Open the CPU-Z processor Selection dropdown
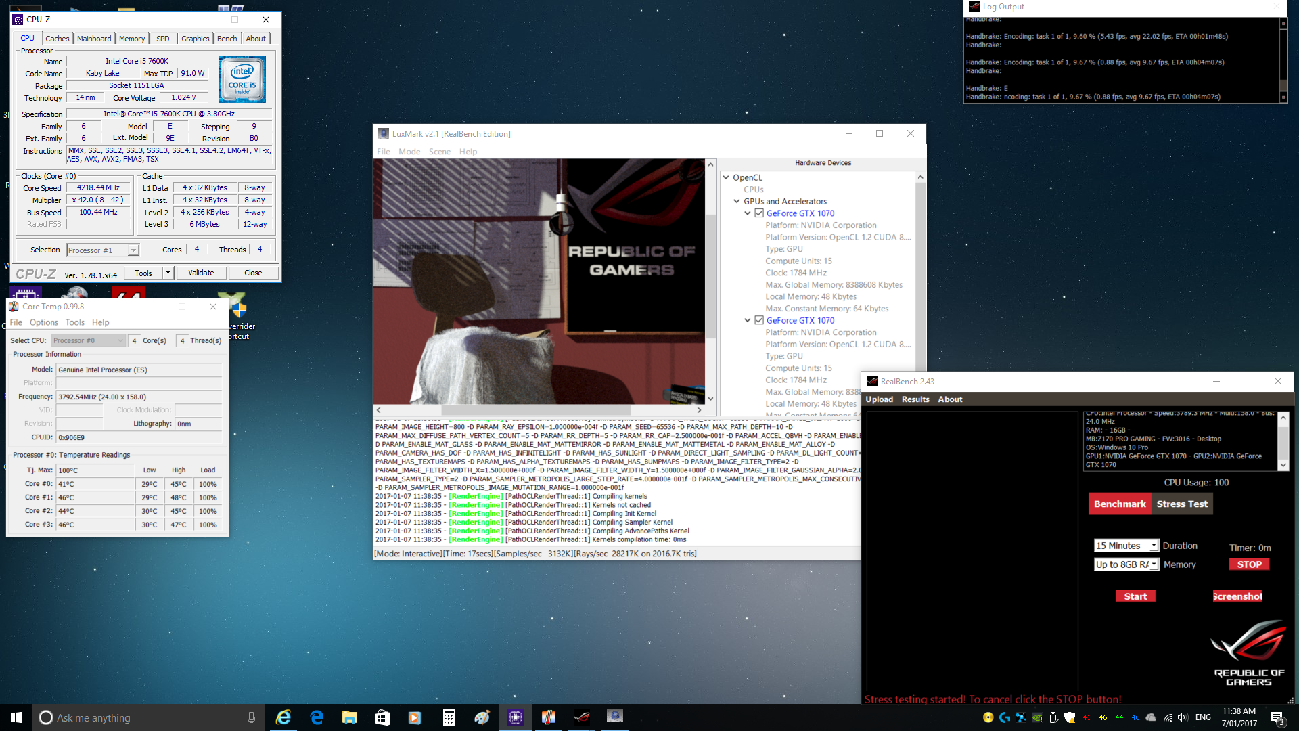 [103, 250]
